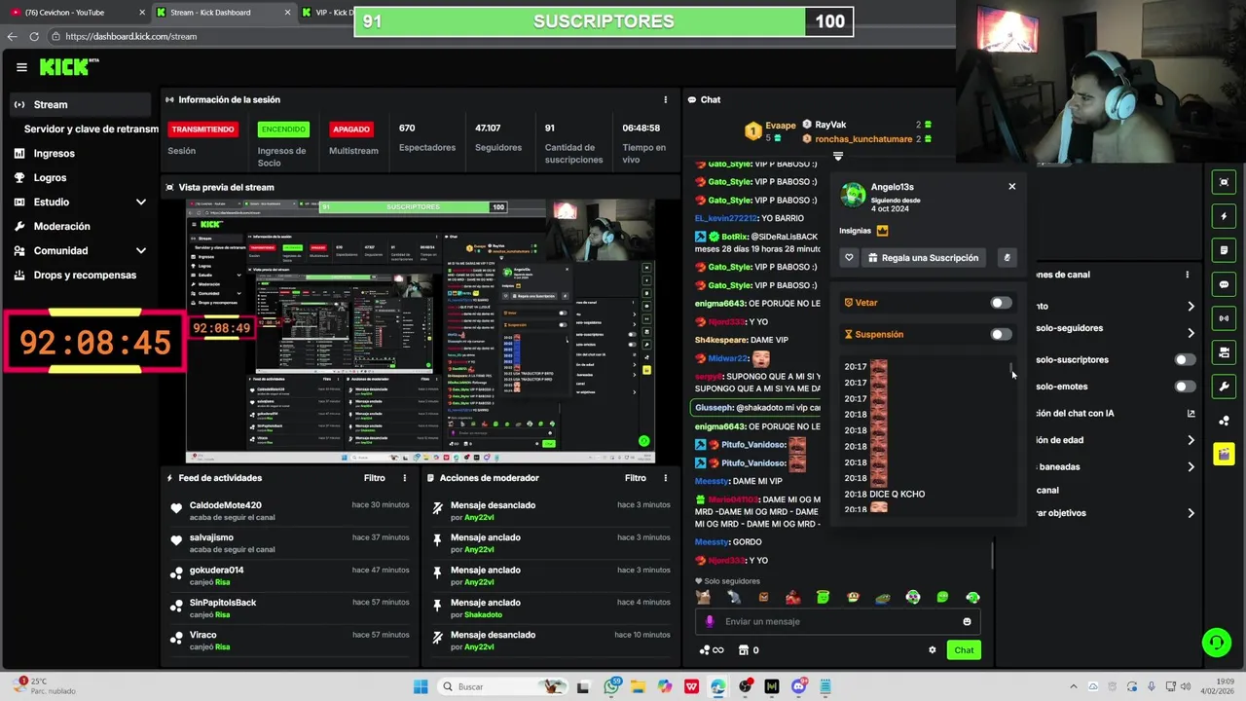Open Servidor y clave de retransmisión
1246x701 pixels.
tap(92, 129)
